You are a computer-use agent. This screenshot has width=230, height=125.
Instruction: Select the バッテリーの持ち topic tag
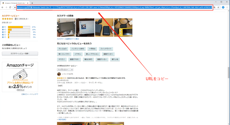[x=78, y=49]
